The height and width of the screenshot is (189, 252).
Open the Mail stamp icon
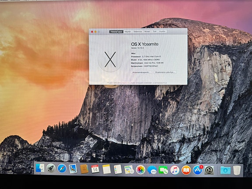[x=73, y=169]
